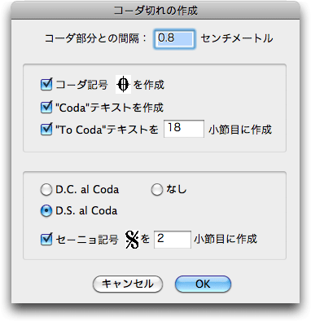Click the コーダ部分との間隔 label
The height and width of the screenshot is (322, 311).
click(x=95, y=38)
